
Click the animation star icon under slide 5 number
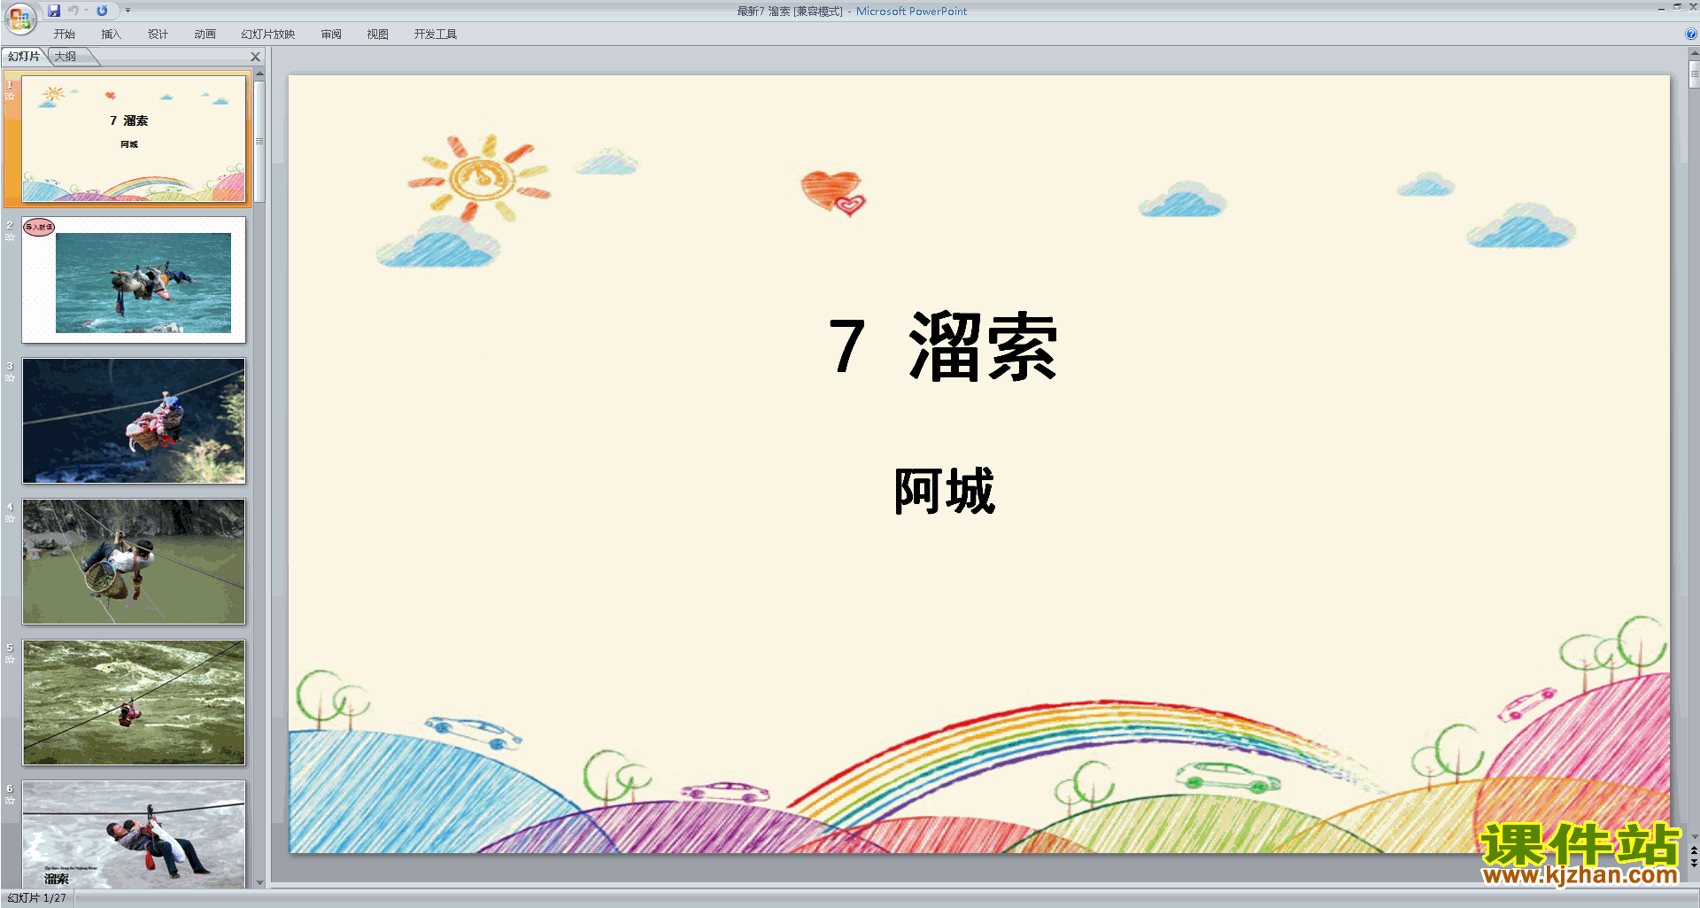click(x=10, y=660)
